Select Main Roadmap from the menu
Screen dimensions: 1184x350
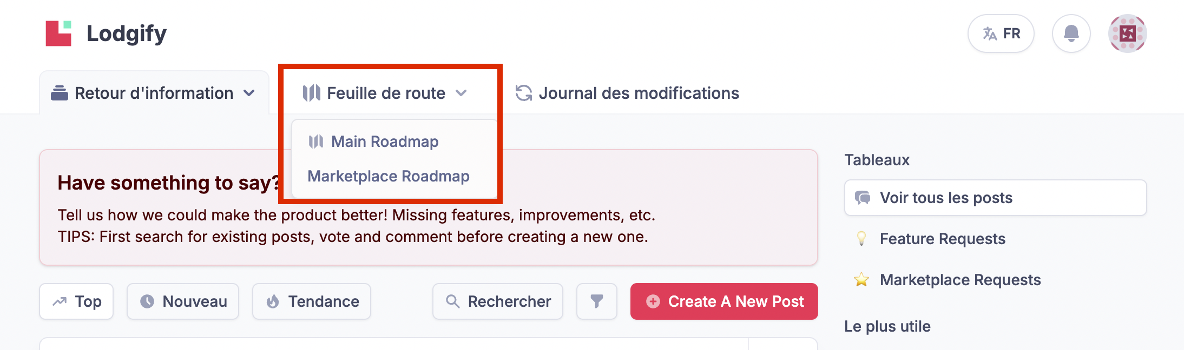click(385, 142)
